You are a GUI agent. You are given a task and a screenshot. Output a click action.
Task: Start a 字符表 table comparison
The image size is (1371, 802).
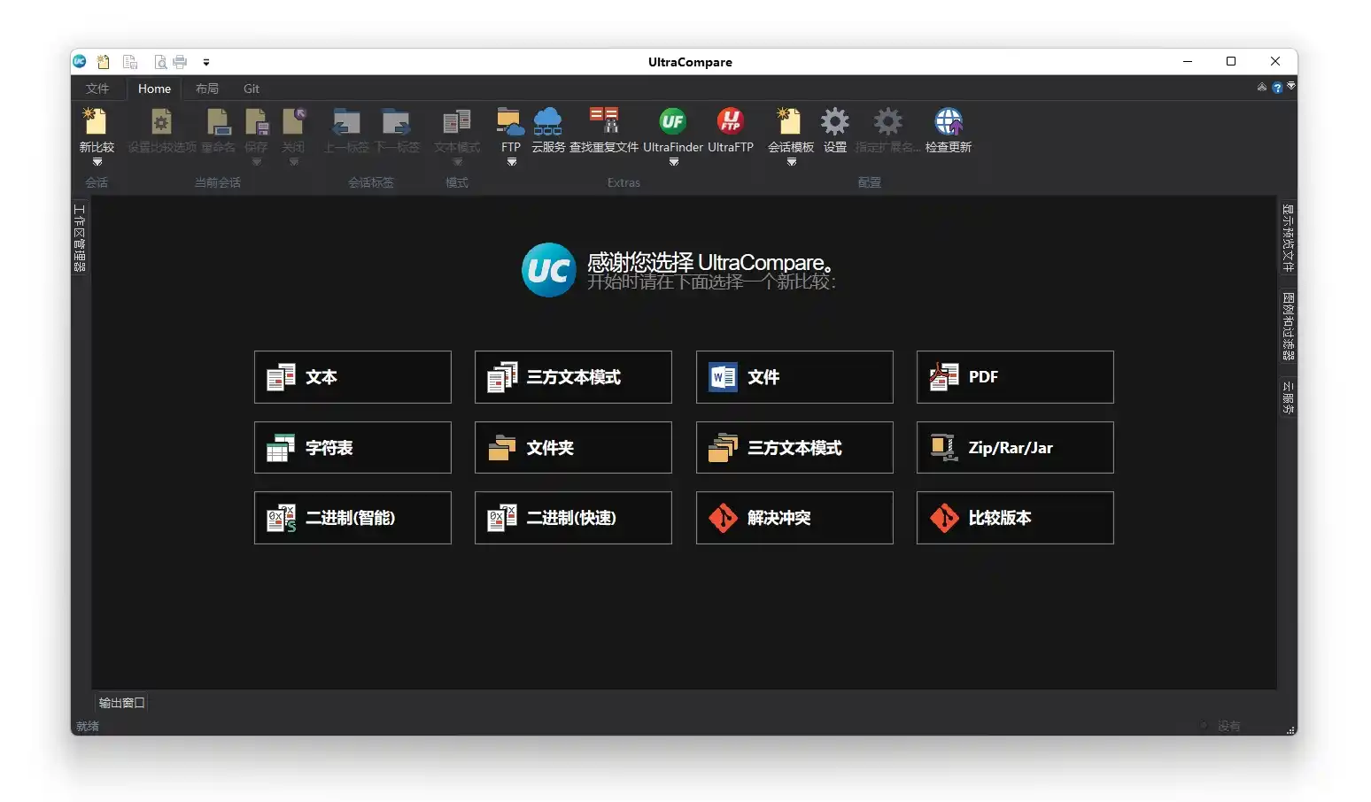coord(352,448)
